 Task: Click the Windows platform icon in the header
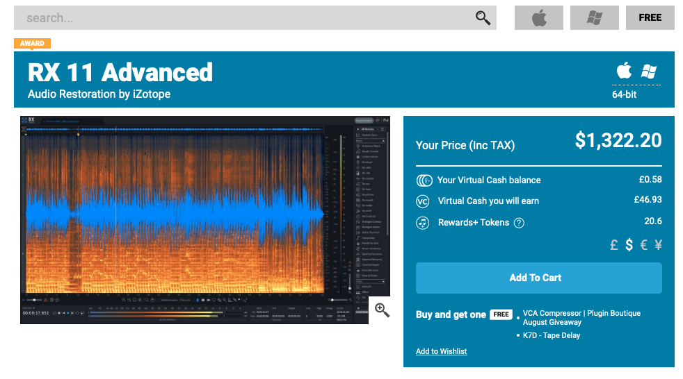649,71
